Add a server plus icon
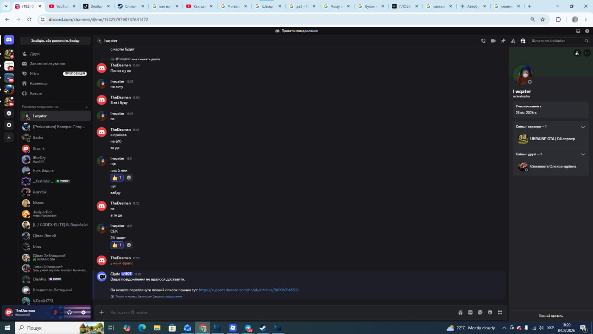The width and height of the screenshot is (593, 334). pos(9,113)
